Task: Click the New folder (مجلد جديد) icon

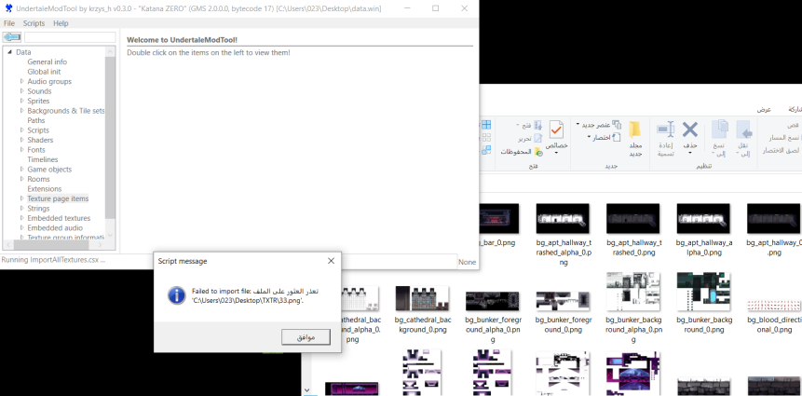Action: [635, 130]
